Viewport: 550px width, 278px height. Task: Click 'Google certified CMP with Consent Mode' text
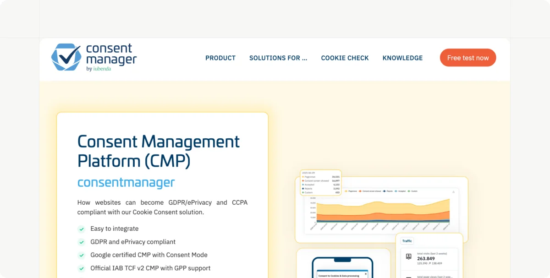click(149, 255)
